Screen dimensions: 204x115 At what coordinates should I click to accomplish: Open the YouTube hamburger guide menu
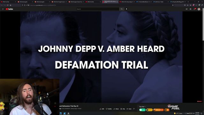(3, 9)
